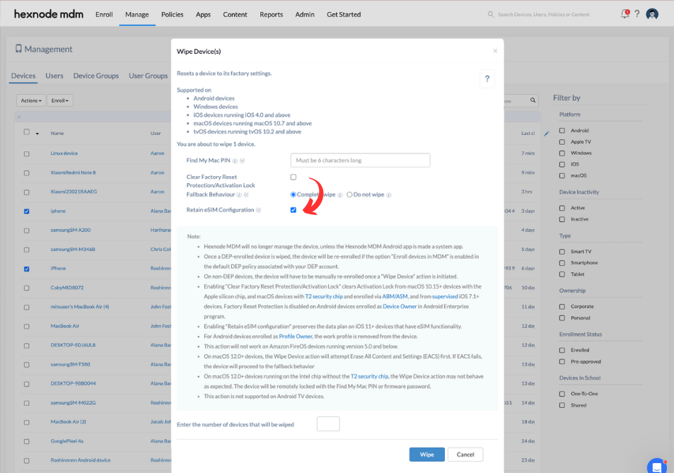674x473 pixels.
Task: Check the Pre-approved enrollment filter
Action: click(x=562, y=361)
